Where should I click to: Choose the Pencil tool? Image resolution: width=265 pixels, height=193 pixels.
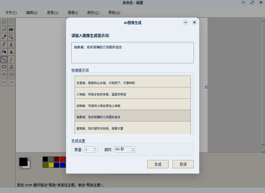(4, 44)
